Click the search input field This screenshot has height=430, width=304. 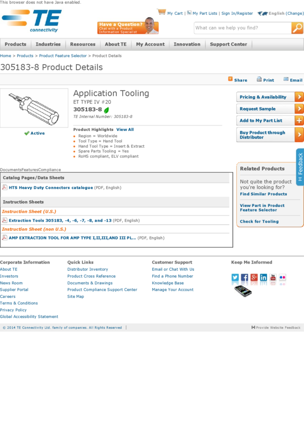pyautogui.click(x=242, y=28)
